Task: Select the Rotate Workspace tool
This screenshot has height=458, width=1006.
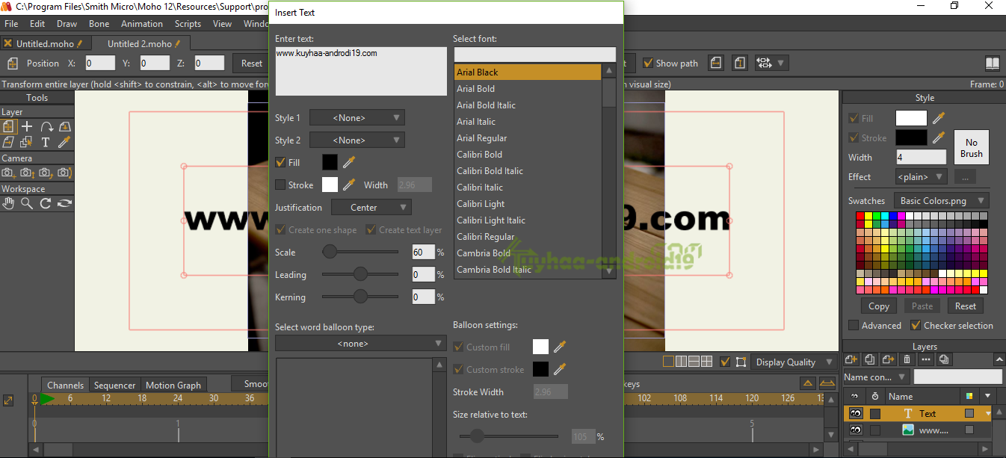Action: pyautogui.click(x=46, y=203)
